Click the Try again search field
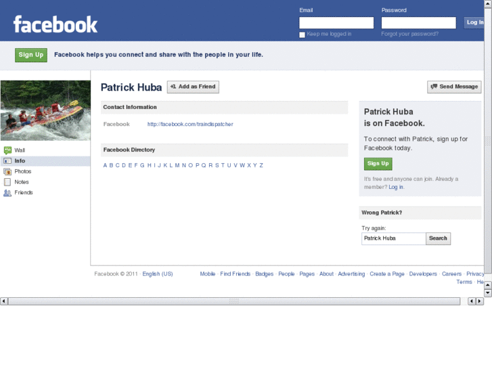 pos(393,238)
